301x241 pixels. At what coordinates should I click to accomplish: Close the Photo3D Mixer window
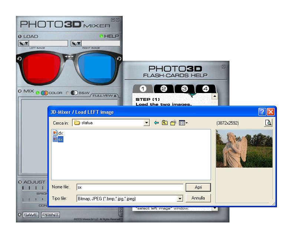point(118,20)
